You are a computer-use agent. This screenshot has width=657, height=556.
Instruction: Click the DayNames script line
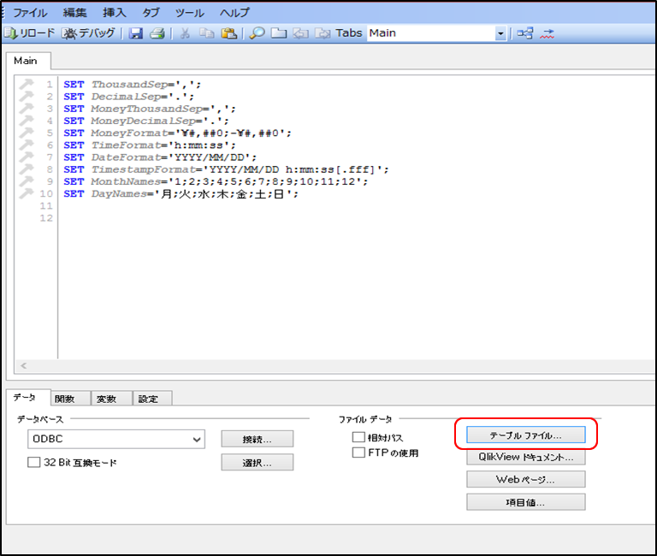[x=181, y=193]
